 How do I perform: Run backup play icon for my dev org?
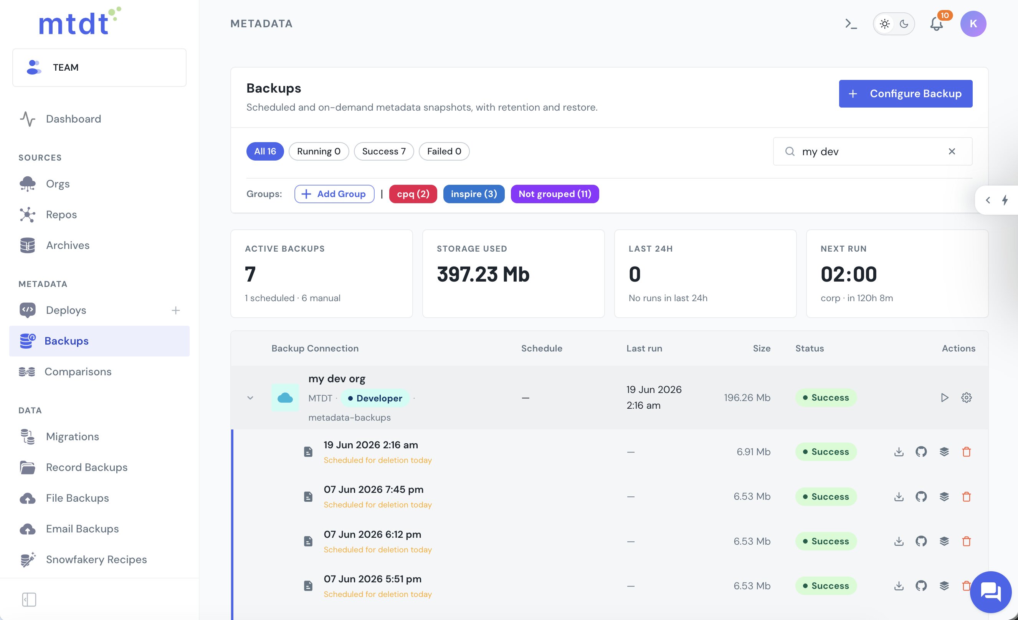[944, 398]
